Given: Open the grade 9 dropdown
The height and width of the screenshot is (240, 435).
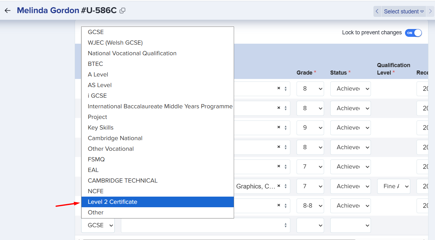Looking at the screenshot, I should tap(310, 128).
